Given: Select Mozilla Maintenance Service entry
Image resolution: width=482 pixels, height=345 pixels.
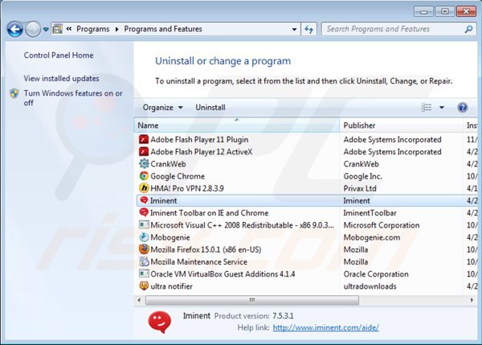Looking at the screenshot, I should (x=198, y=261).
